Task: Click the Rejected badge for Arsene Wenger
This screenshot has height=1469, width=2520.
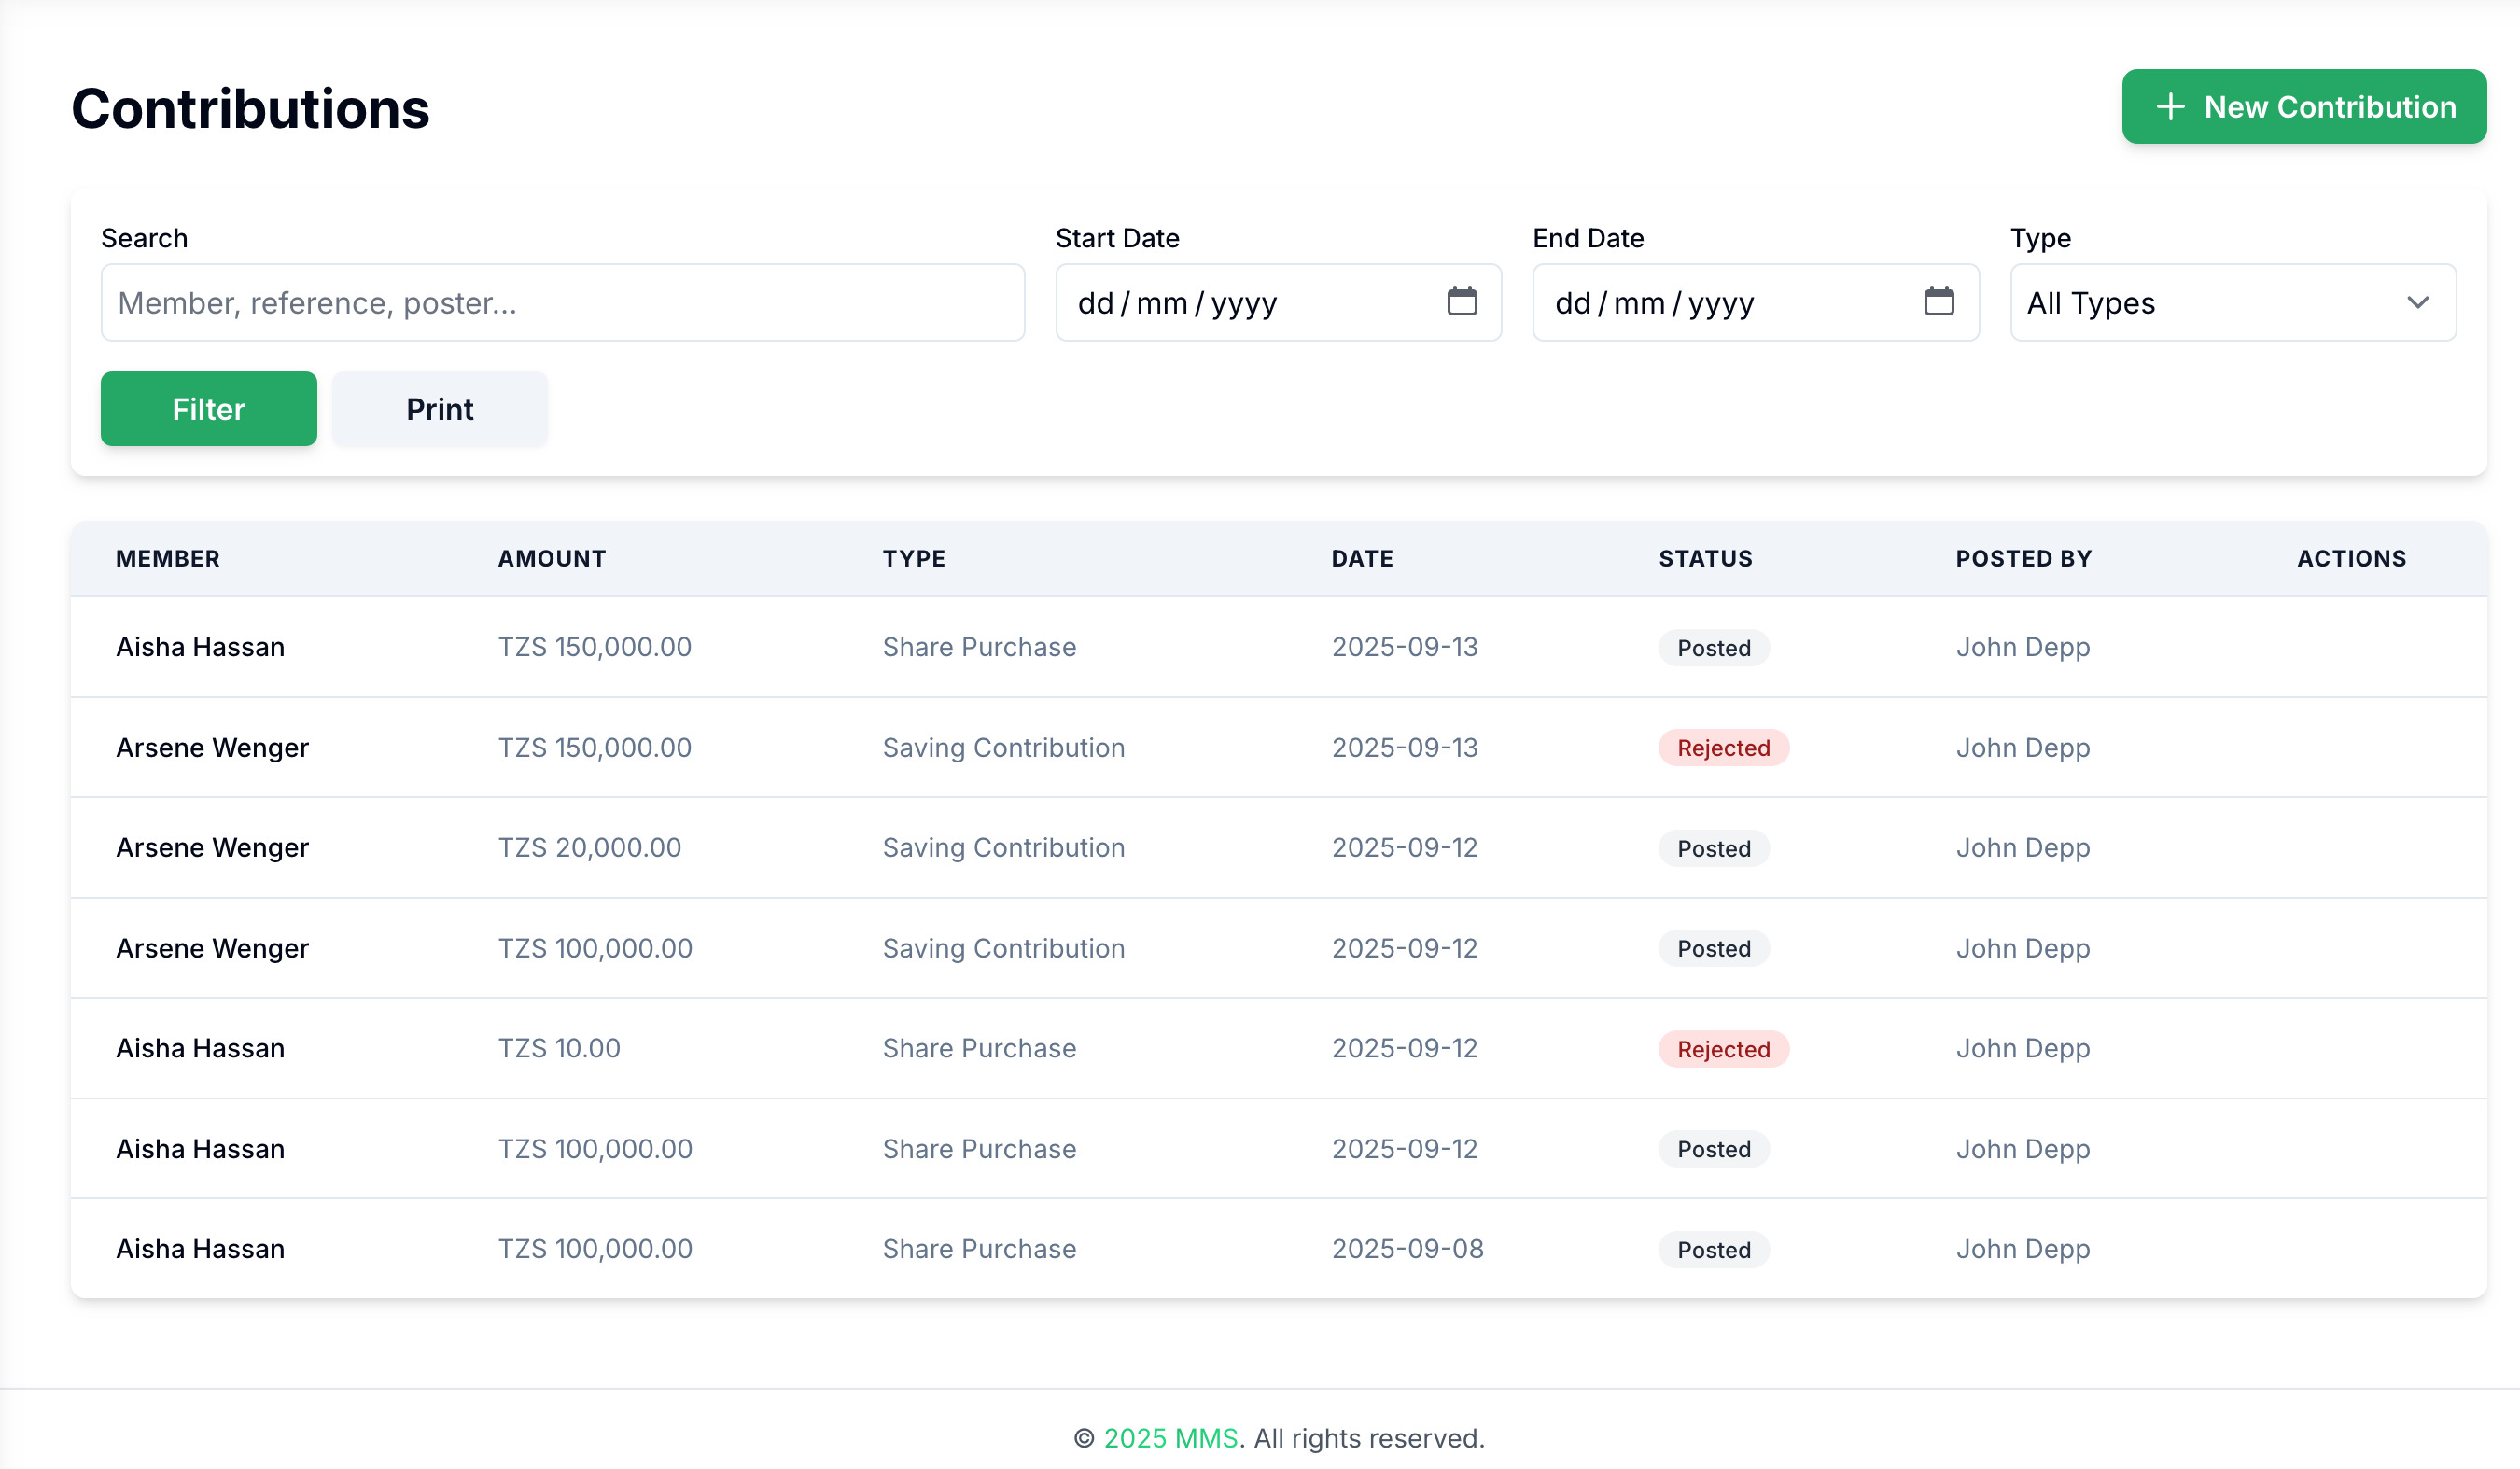Action: pos(1724,748)
